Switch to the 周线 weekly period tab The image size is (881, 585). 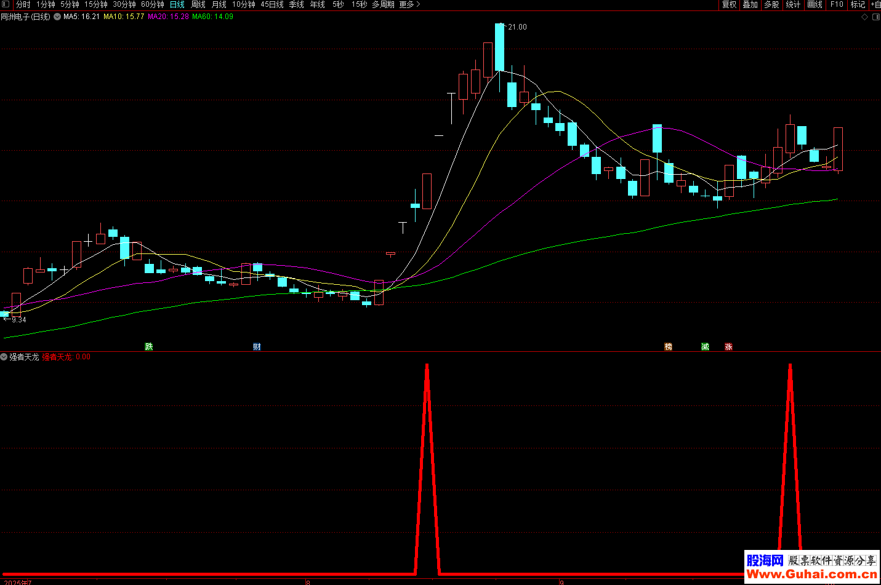pyautogui.click(x=198, y=4)
